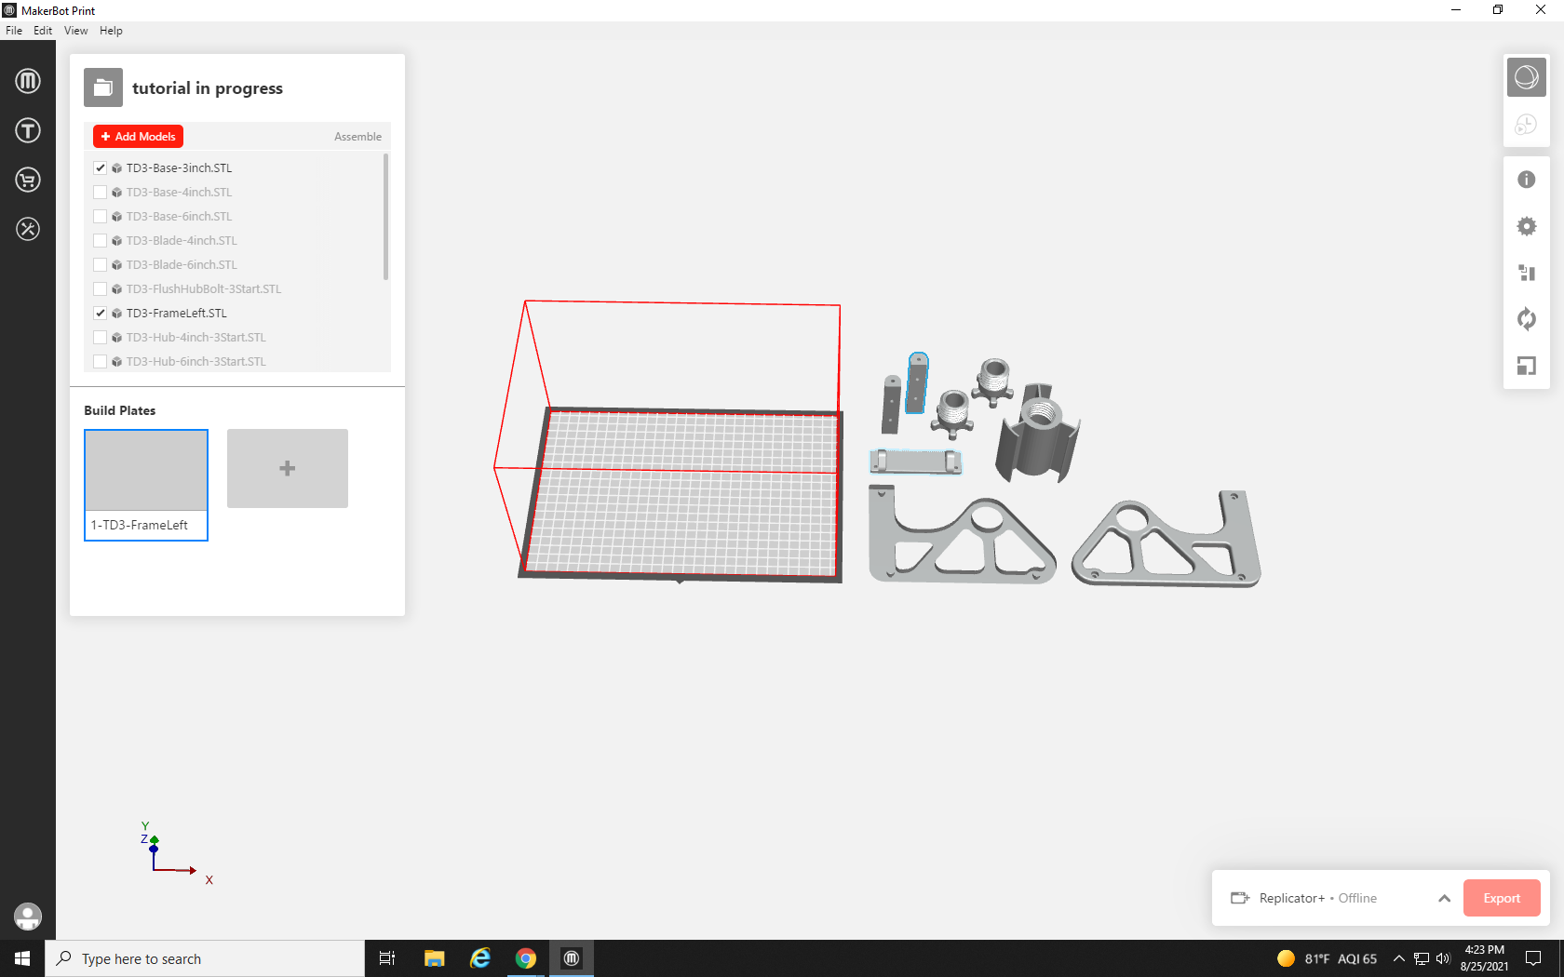Click the model list scrollbar

385,217
